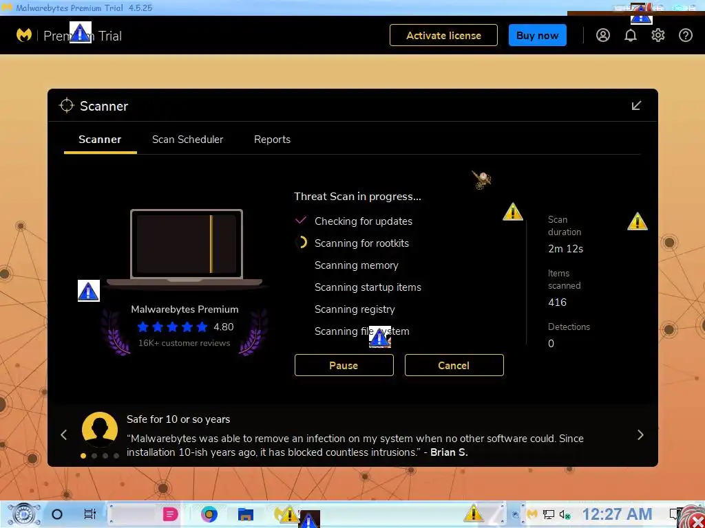Image resolution: width=705 pixels, height=528 pixels.
Task: Click the 12:27 AM taskbar clock
Action: click(618, 514)
